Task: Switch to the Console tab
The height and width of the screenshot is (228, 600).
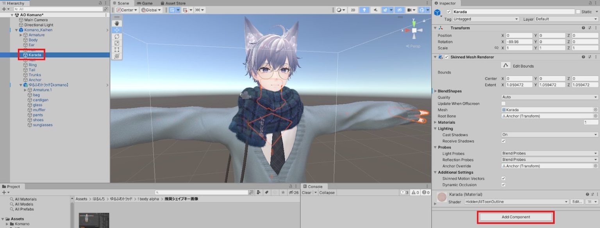Action: [x=314, y=186]
